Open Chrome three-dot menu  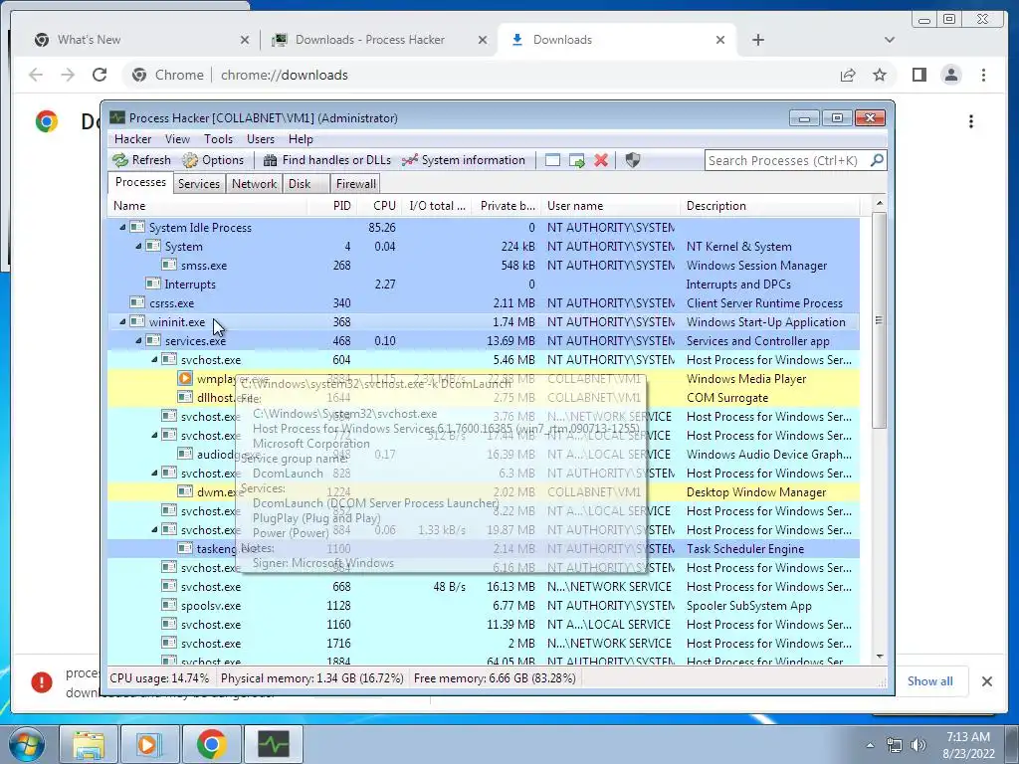[983, 75]
